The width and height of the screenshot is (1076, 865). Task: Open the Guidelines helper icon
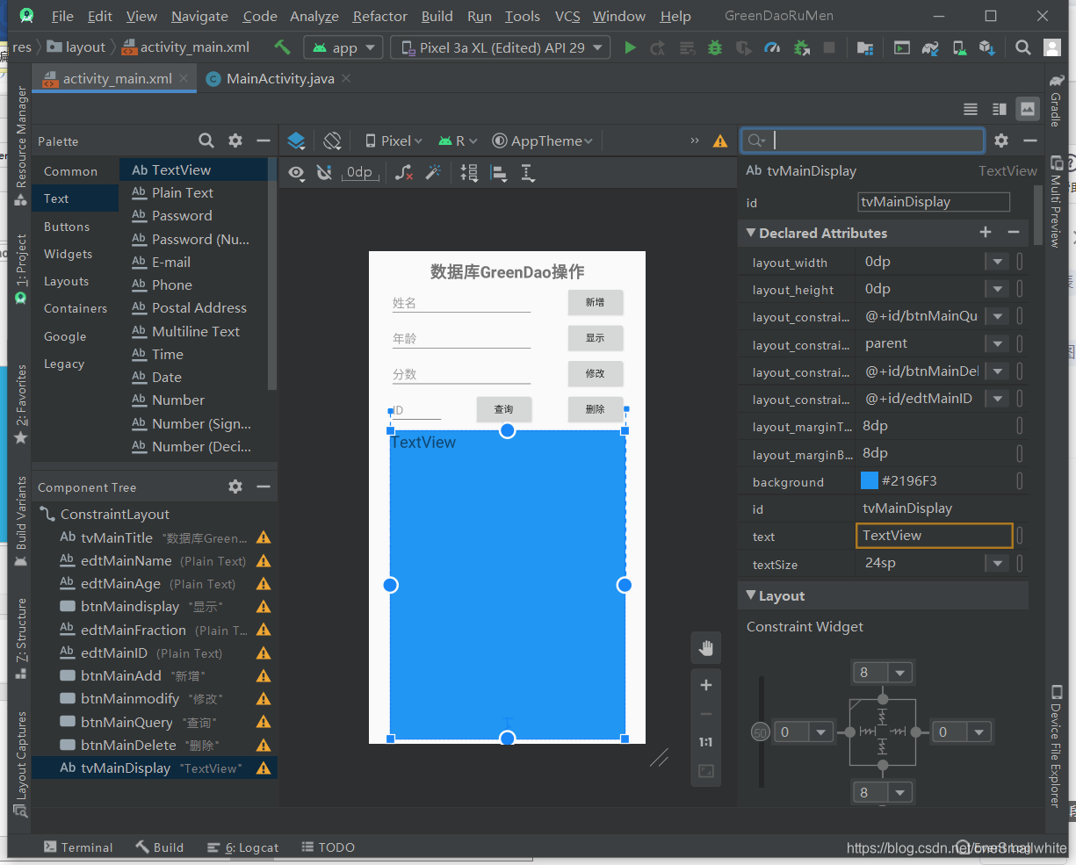coord(528,173)
